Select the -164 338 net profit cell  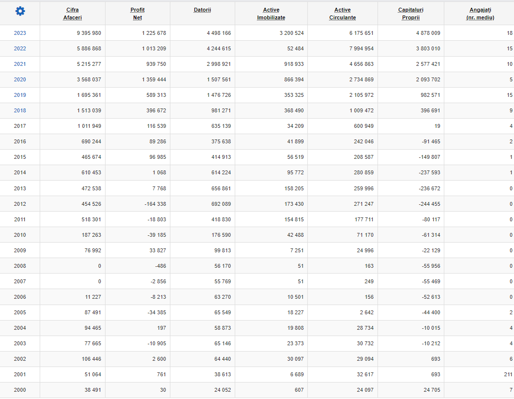(137, 204)
